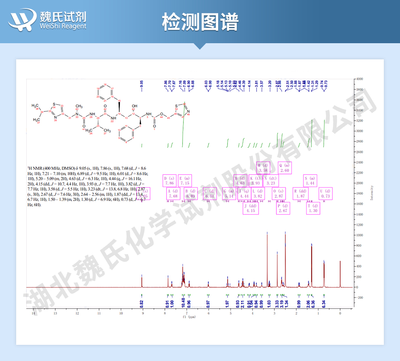Select multiplet box T (d) 1.30
The image size is (400, 361).
click(313, 208)
